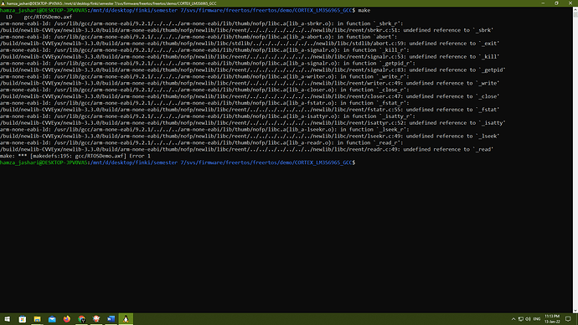Switch the ENG input language indicator

tap(537, 319)
